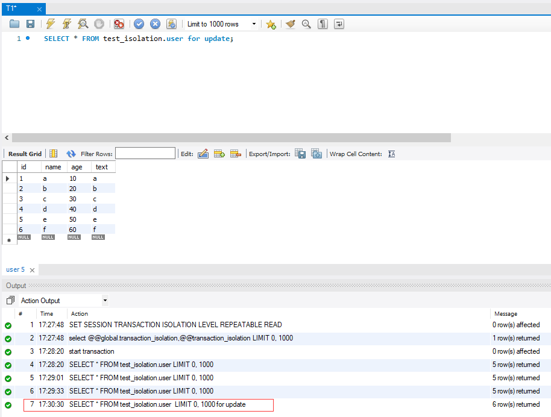This screenshot has height=417, width=551.
Task: Select the age cell 40
Action: 79,209
